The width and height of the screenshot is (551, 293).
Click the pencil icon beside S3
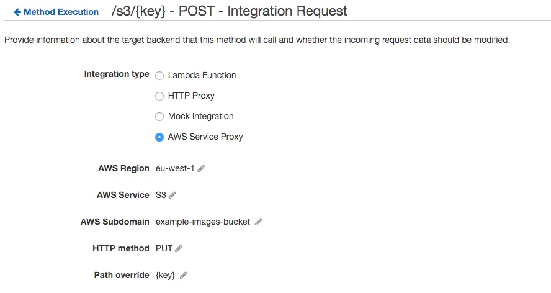pos(172,195)
